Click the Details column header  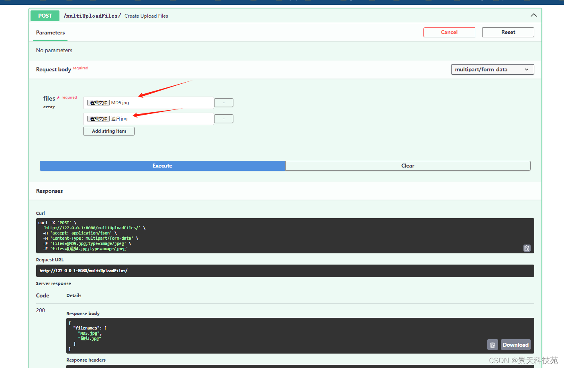74,295
